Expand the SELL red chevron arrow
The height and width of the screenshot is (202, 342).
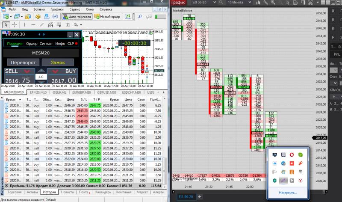click(27, 71)
